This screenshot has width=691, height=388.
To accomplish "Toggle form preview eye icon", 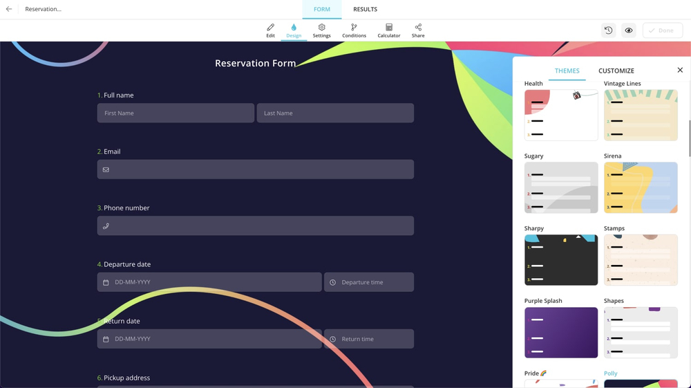I will (628, 30).
